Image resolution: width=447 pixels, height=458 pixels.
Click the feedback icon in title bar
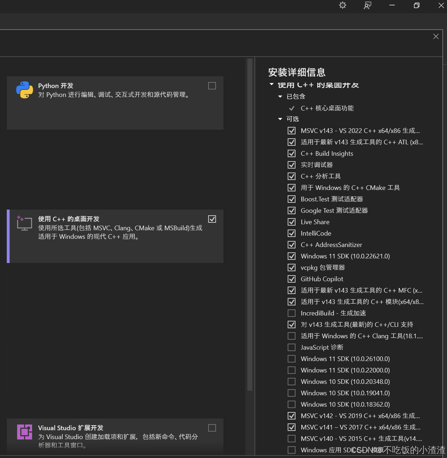click(x=368, y=5)
